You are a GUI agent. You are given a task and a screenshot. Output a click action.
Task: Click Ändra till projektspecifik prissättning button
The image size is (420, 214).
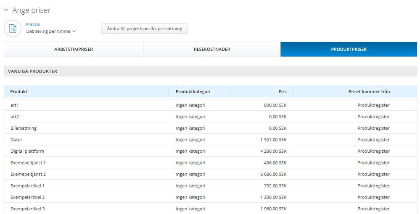pos(144,29)
